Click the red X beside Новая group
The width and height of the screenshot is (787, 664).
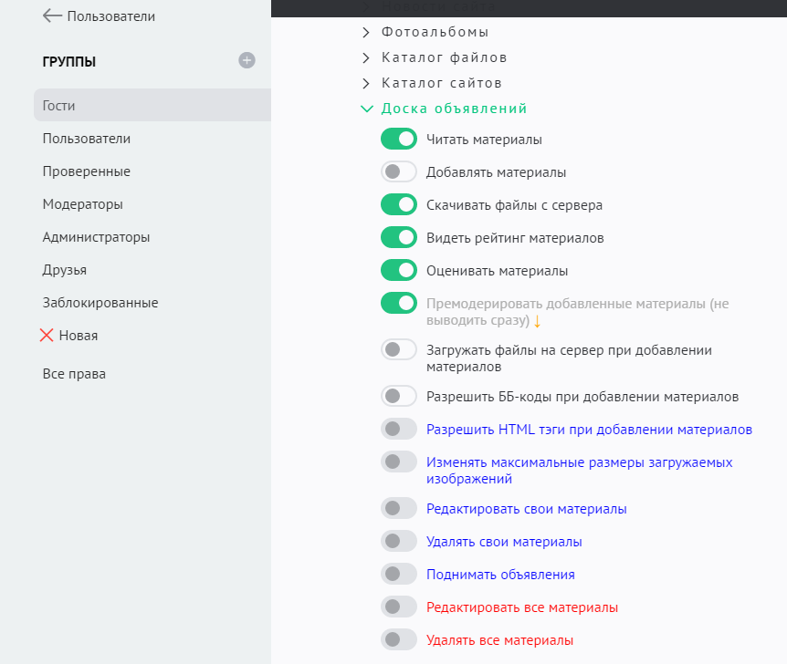(x=47, y=336)
